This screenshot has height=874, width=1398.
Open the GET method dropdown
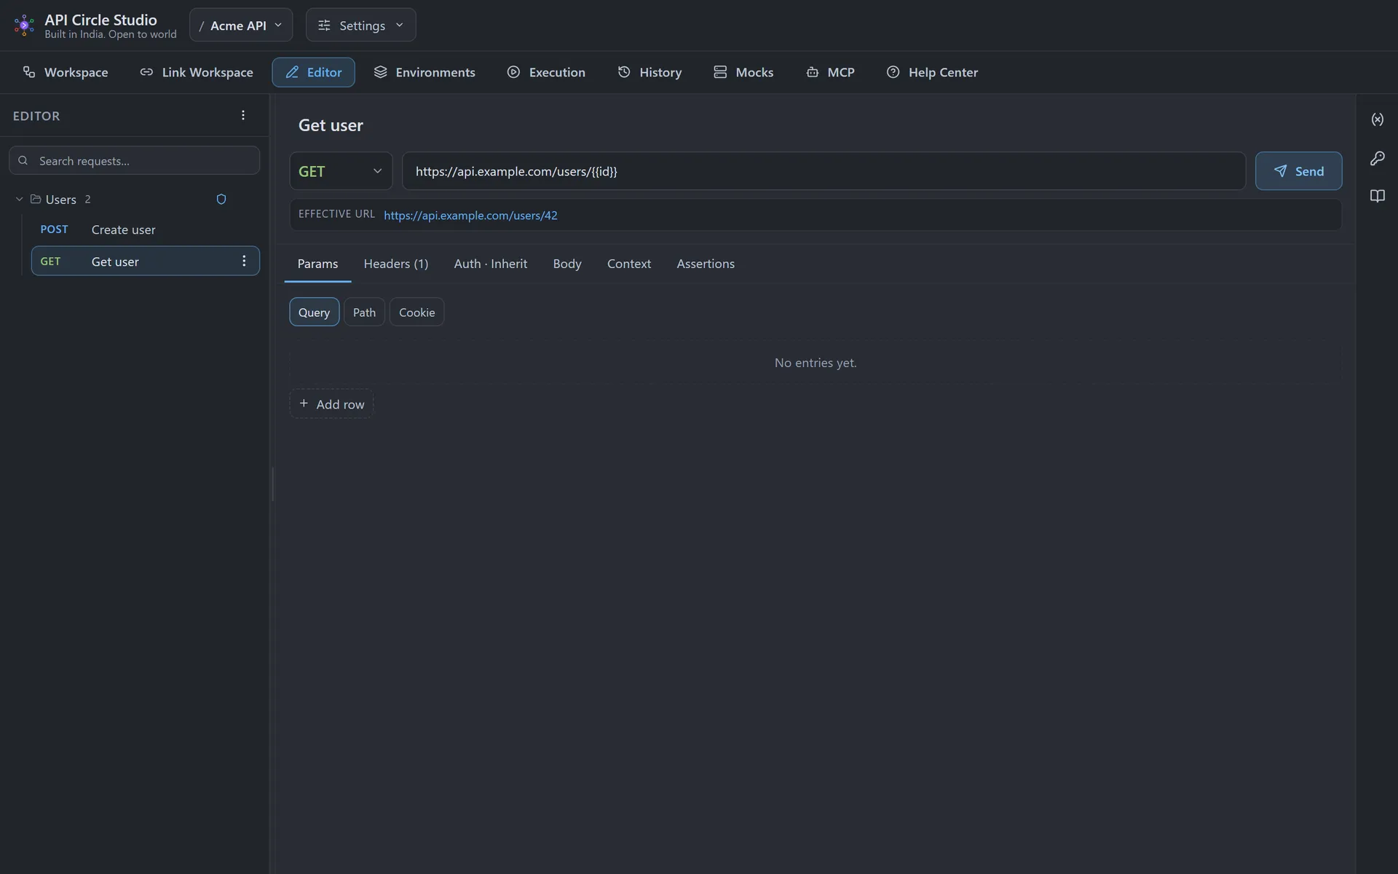(341, 170)
